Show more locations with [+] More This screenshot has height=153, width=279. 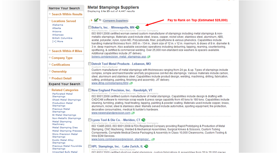(x=58, y=41)
